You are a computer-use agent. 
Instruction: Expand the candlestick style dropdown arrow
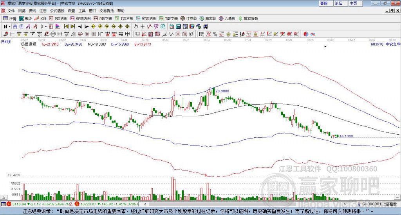click(46, 26)
